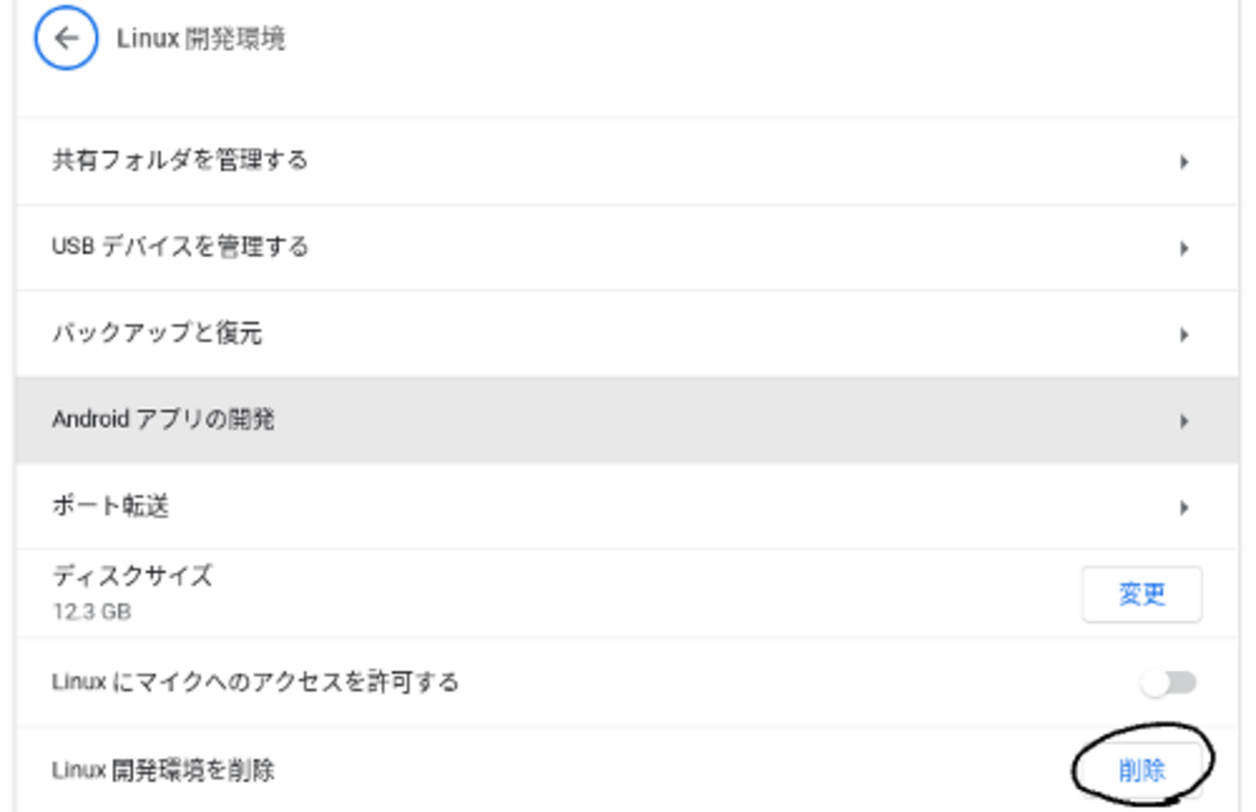Click the Linux 開発環境 page title
Screen dimensions: 1256x812
[201, 39]
